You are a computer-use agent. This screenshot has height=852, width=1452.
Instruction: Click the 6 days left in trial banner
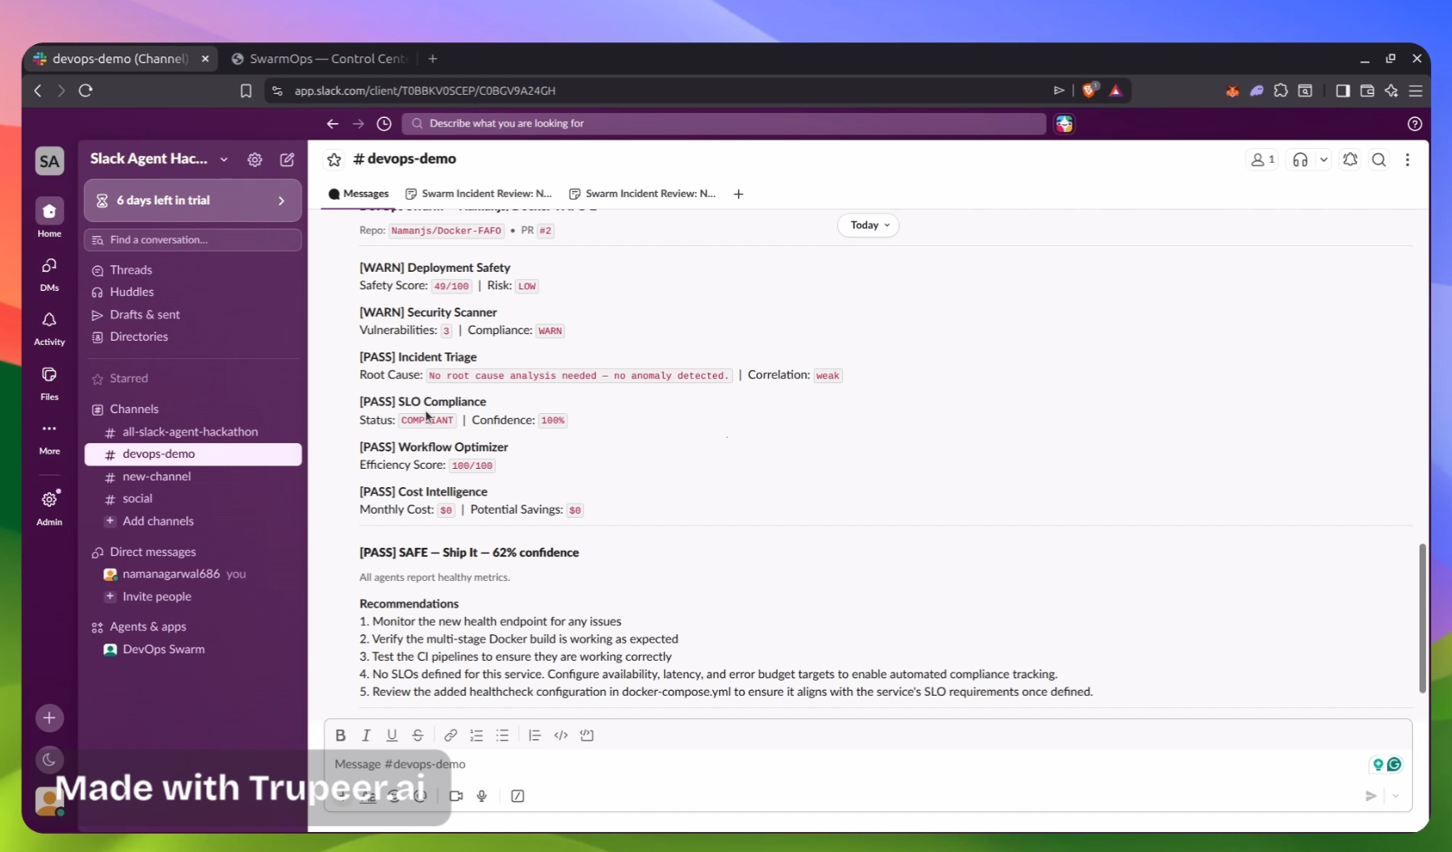click(x=193, y=200)
